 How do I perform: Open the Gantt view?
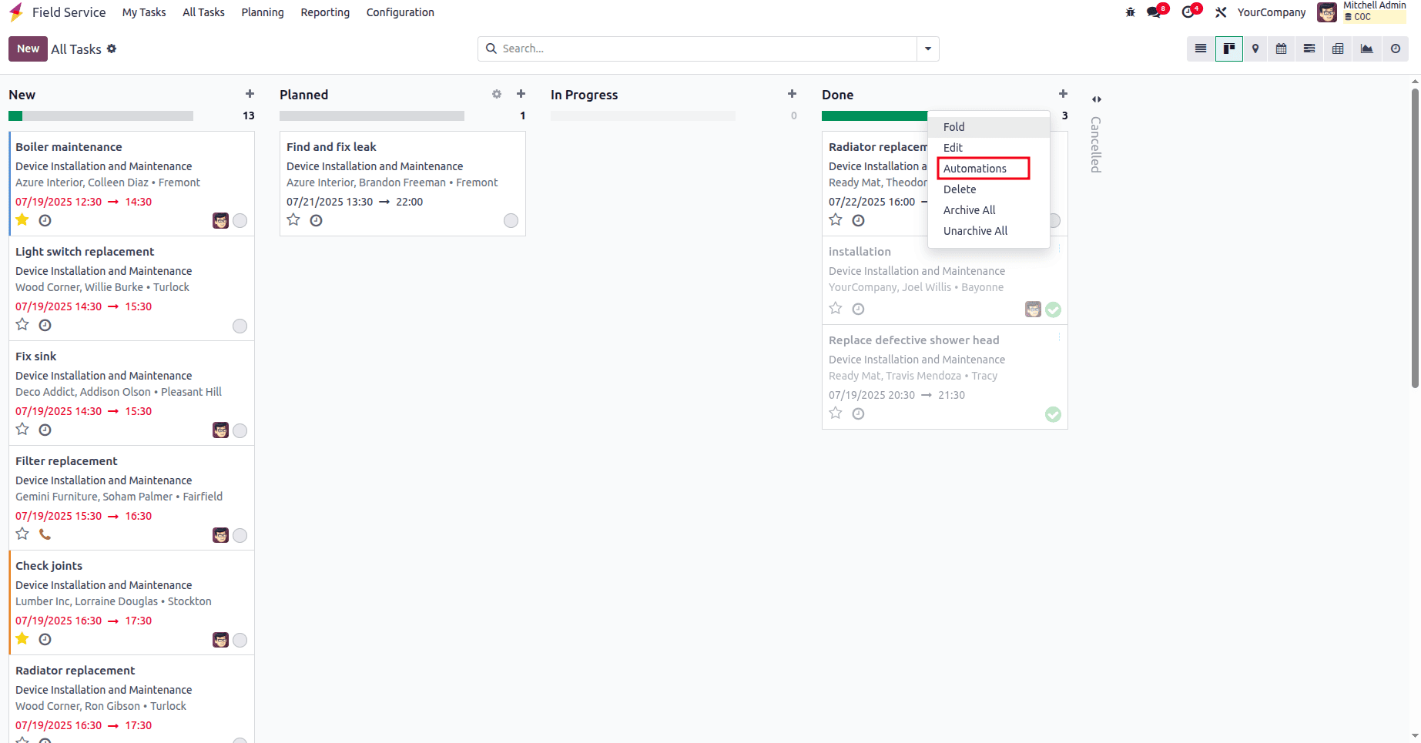tap(1309, 49)
